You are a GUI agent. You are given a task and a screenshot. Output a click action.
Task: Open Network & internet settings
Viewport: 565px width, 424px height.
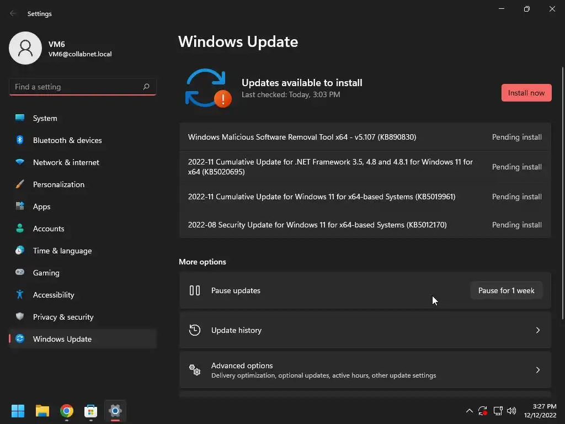tap(83, 162)
